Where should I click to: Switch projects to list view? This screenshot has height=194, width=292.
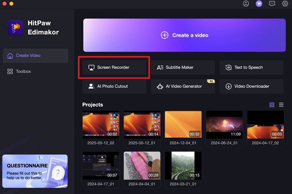pos(281,105)
